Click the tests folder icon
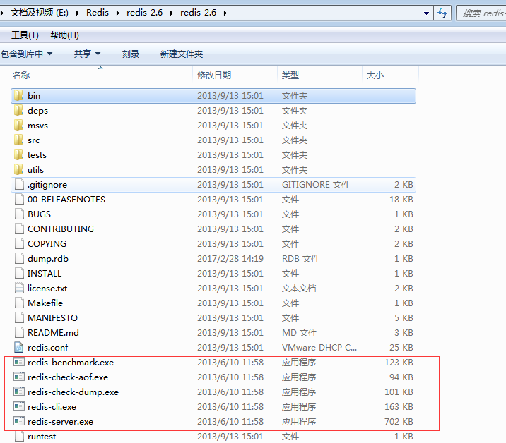 [x=18, y=154]
